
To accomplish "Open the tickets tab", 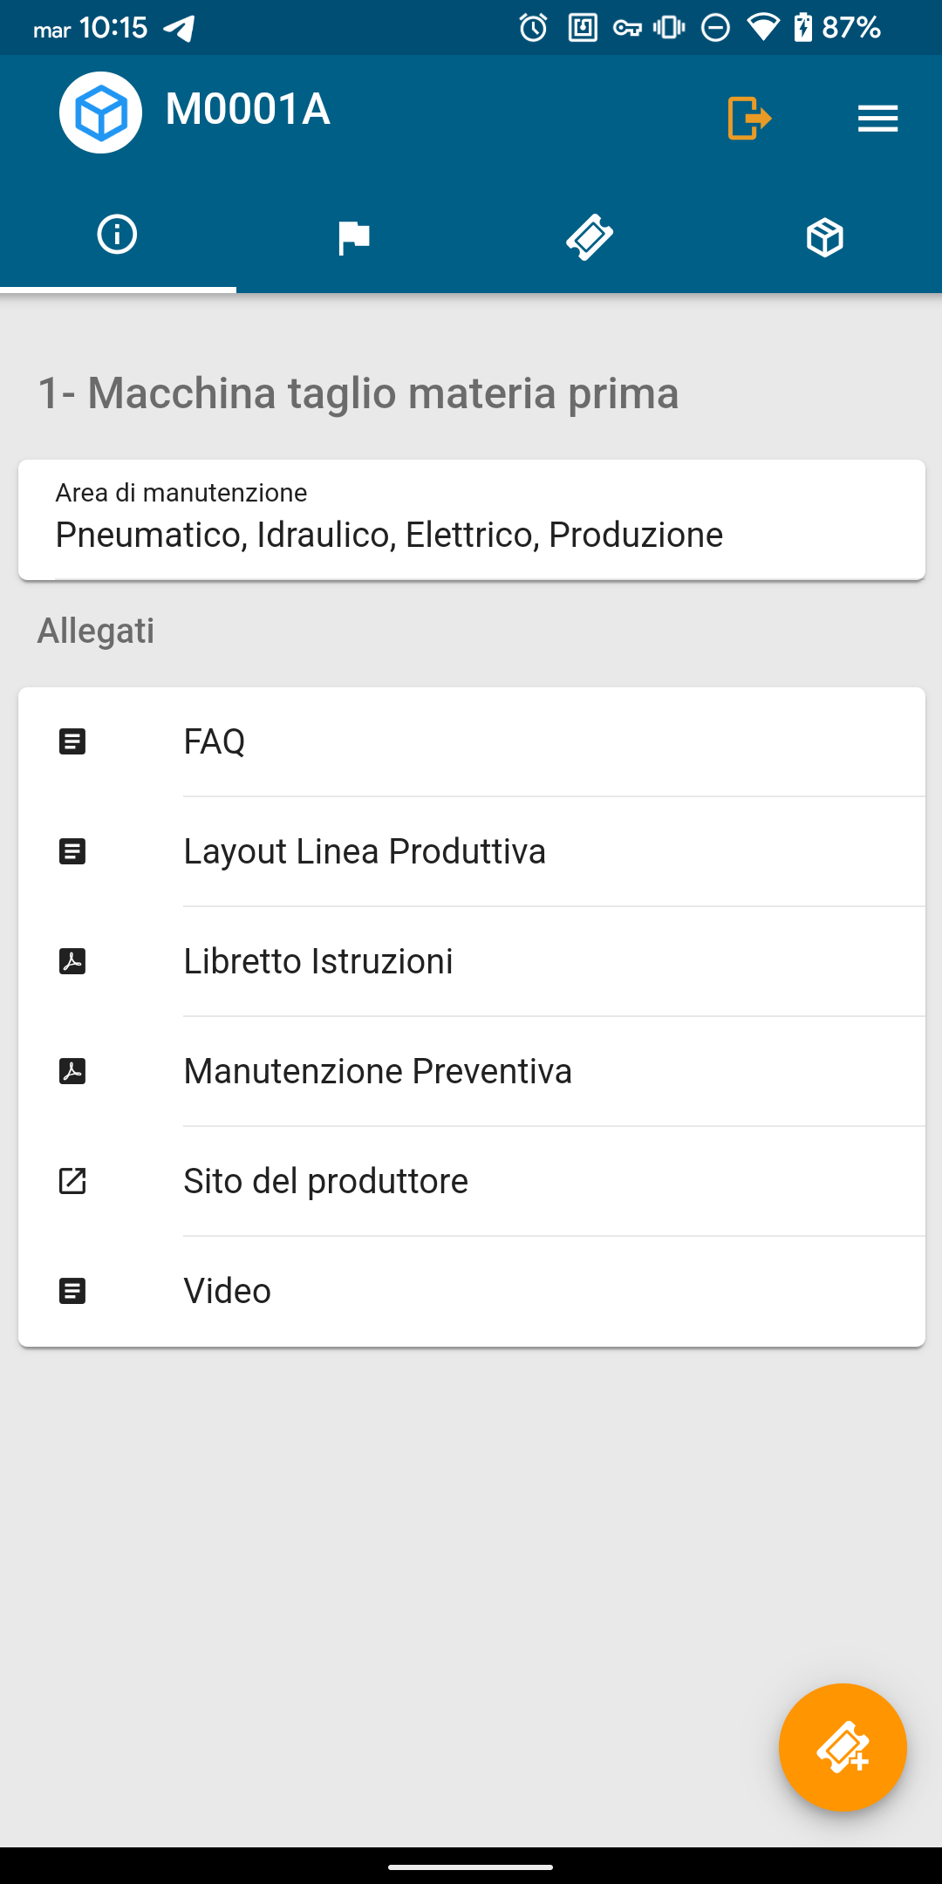I will pyautogui.click(x=590, y=237).
